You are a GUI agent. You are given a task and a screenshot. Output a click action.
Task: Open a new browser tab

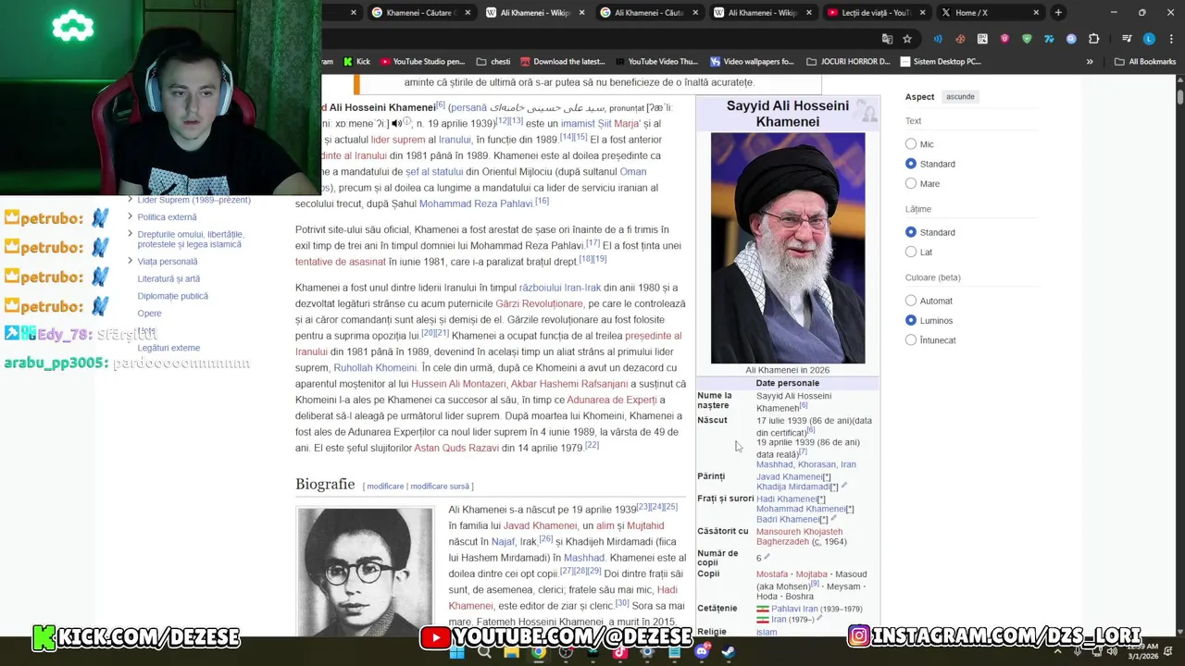[1058, 13]
